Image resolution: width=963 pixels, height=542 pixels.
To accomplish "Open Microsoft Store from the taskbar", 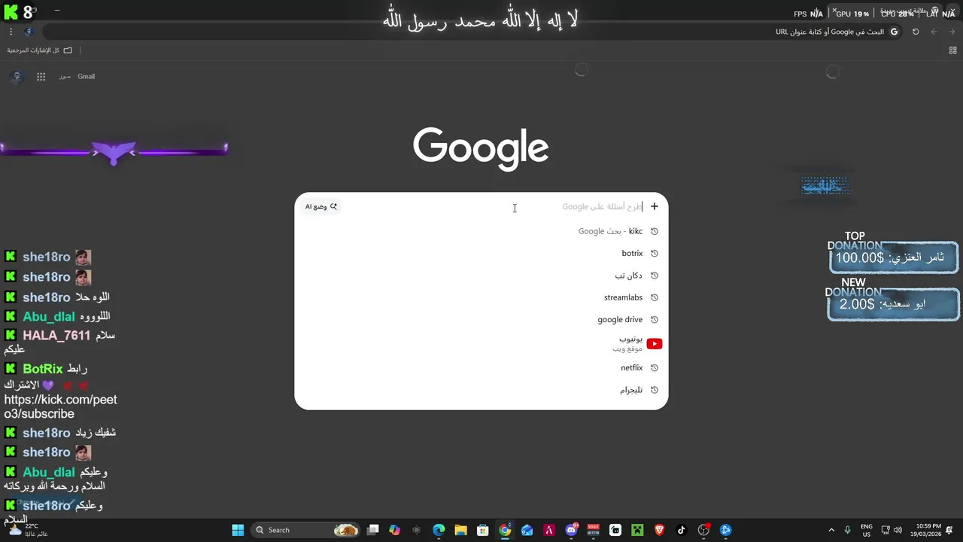I will [483, 530].
